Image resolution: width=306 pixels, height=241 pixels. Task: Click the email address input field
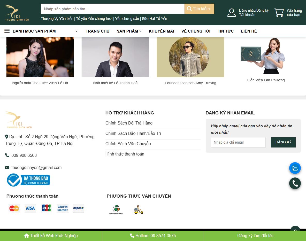238,142
